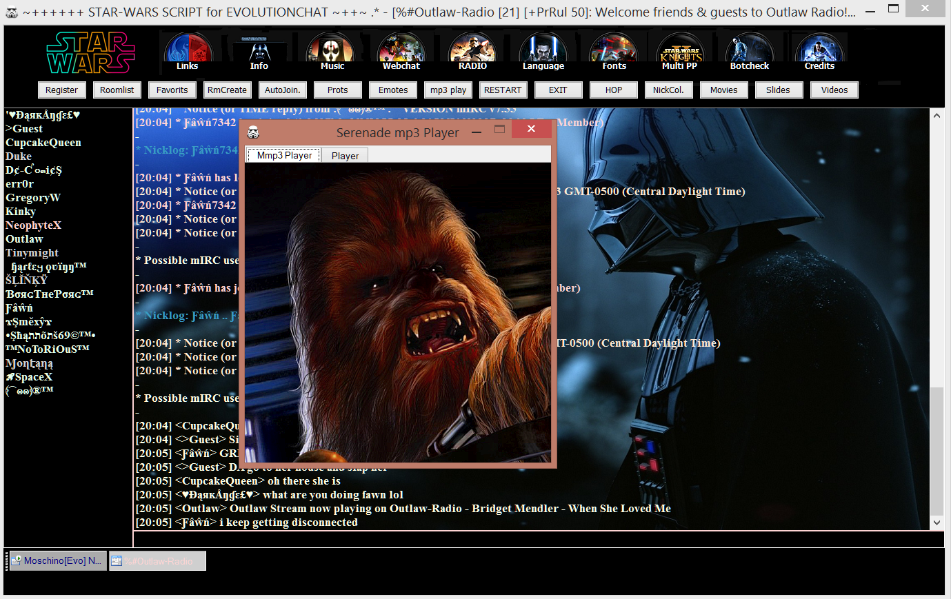This screenshot has height=599, width=951.
Task: Open the Multi PP icon
Action: pos(680,52)
